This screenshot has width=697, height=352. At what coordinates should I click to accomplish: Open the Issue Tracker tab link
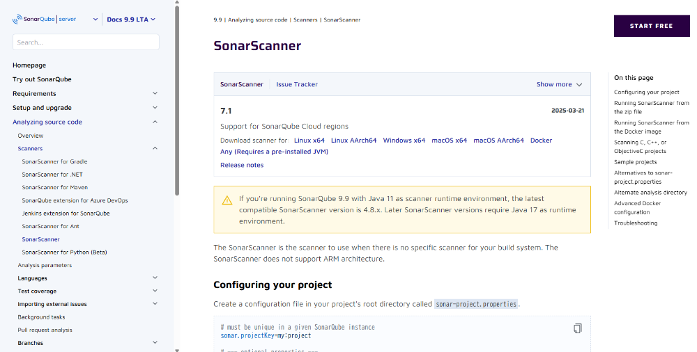tap(297, 84)
